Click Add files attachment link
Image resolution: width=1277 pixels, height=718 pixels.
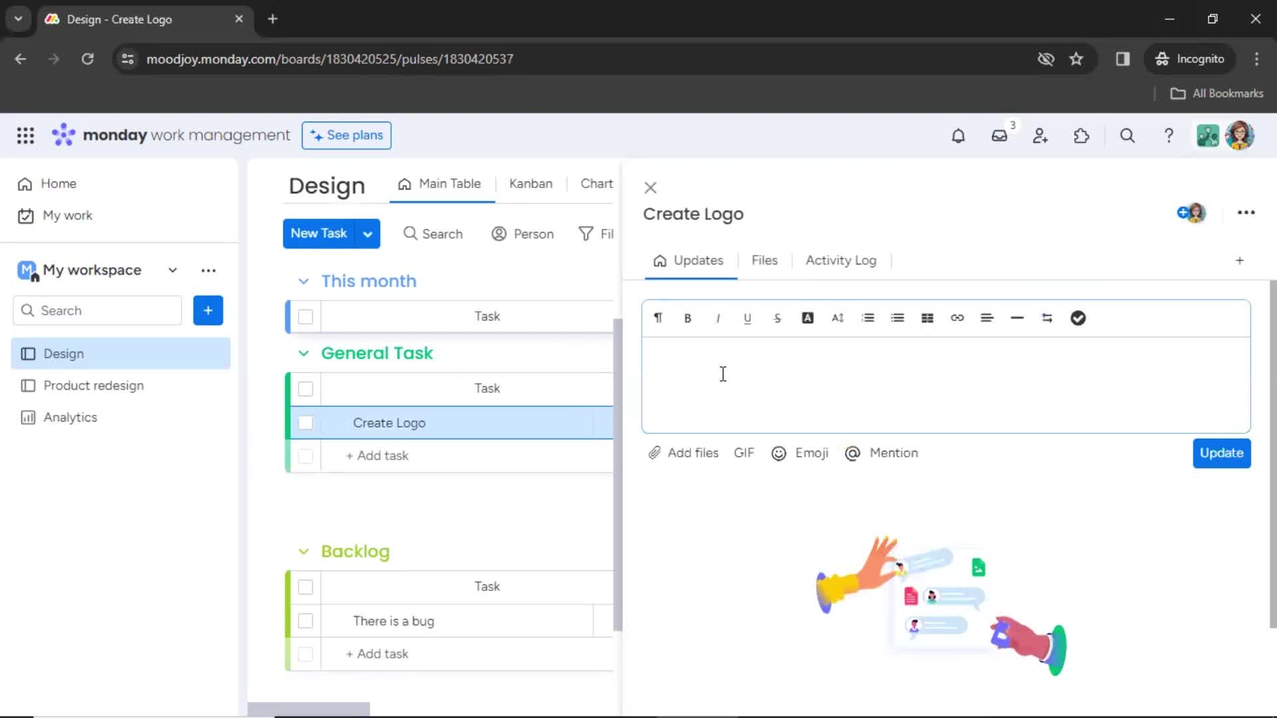click(684, 453)
